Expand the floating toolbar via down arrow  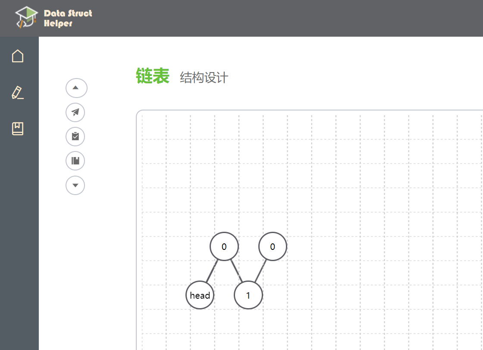coord(75,185)
